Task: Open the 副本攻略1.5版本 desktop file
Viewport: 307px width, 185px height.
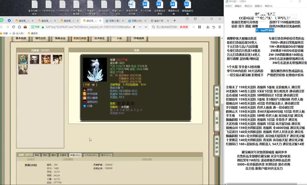Action: pos(35,8)
